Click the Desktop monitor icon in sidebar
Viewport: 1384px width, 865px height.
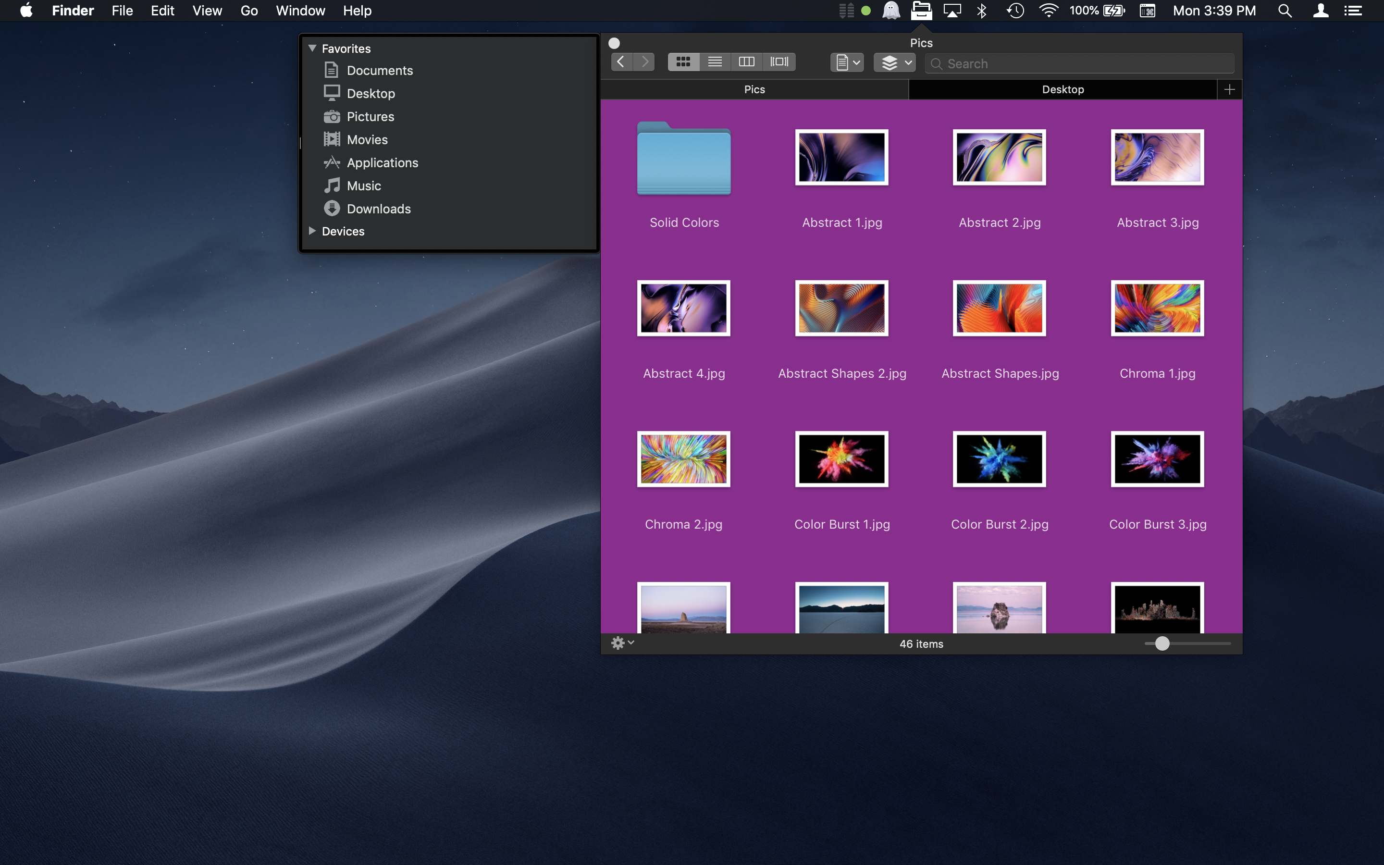coord(332,93)
